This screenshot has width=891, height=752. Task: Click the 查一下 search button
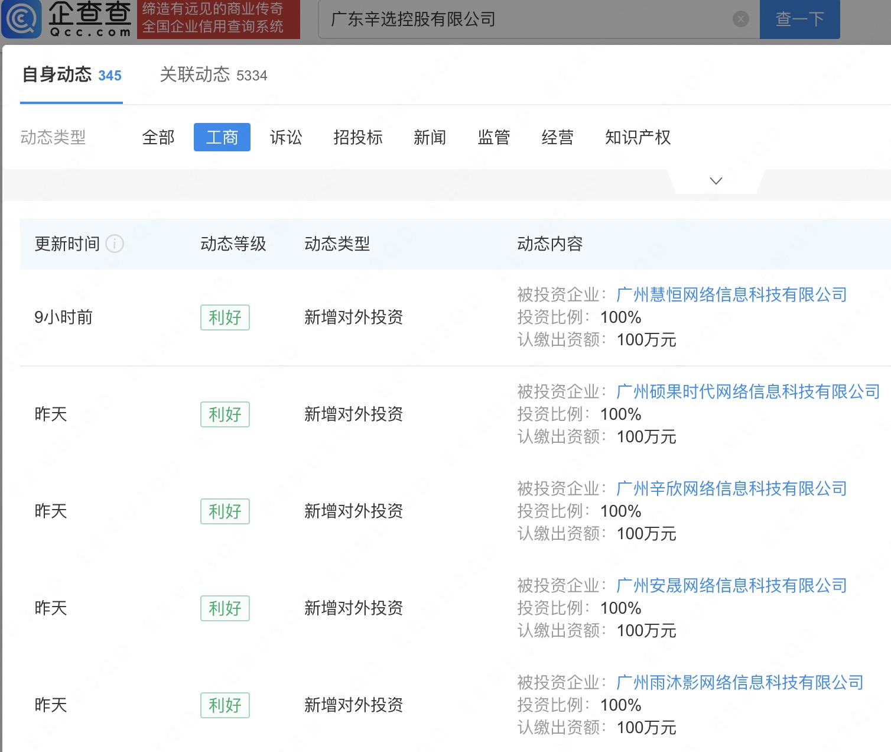tap(799, 20)
